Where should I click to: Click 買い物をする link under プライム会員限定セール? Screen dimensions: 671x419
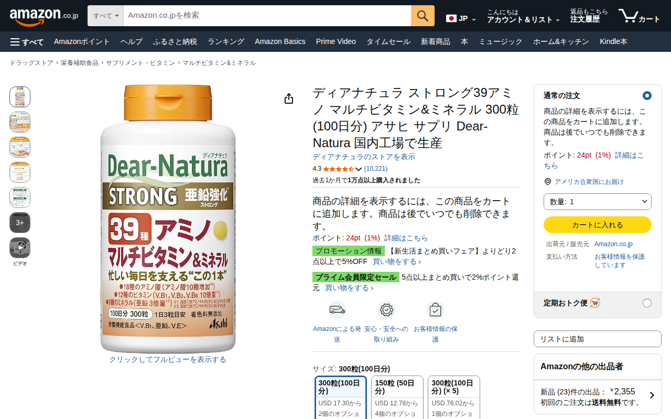349,288
